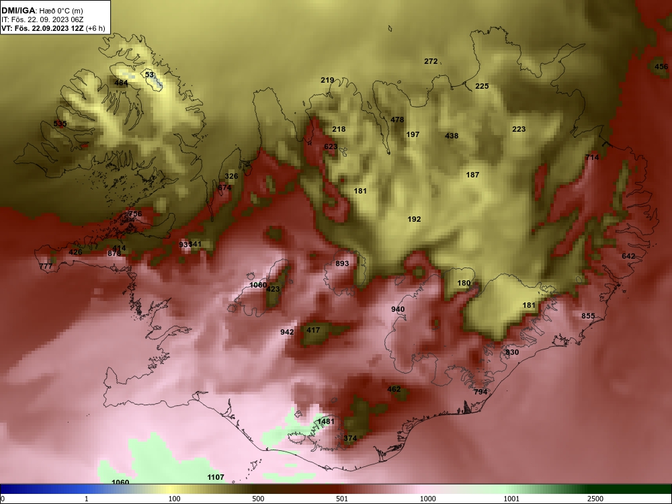Click the map value 478

coord(397,120)
